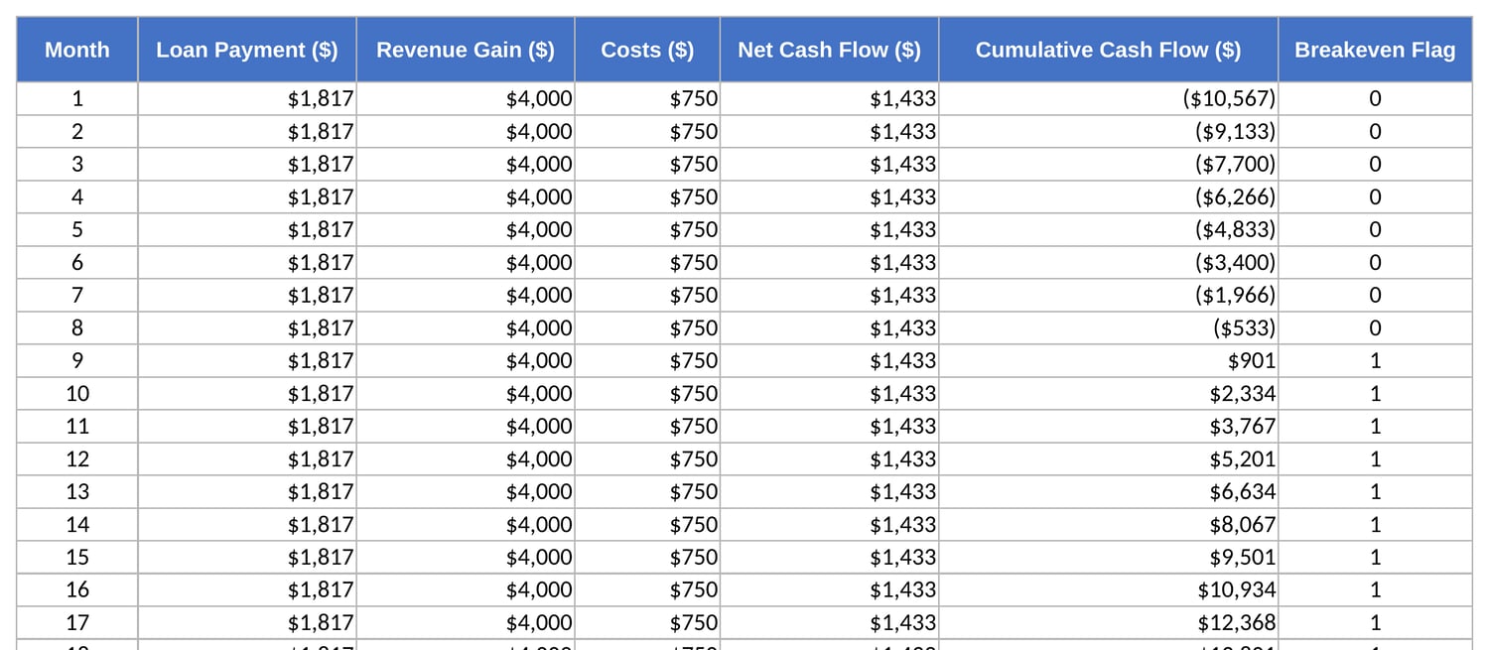
Task: Select the month 17 row number cell
Action: point(77,622)
